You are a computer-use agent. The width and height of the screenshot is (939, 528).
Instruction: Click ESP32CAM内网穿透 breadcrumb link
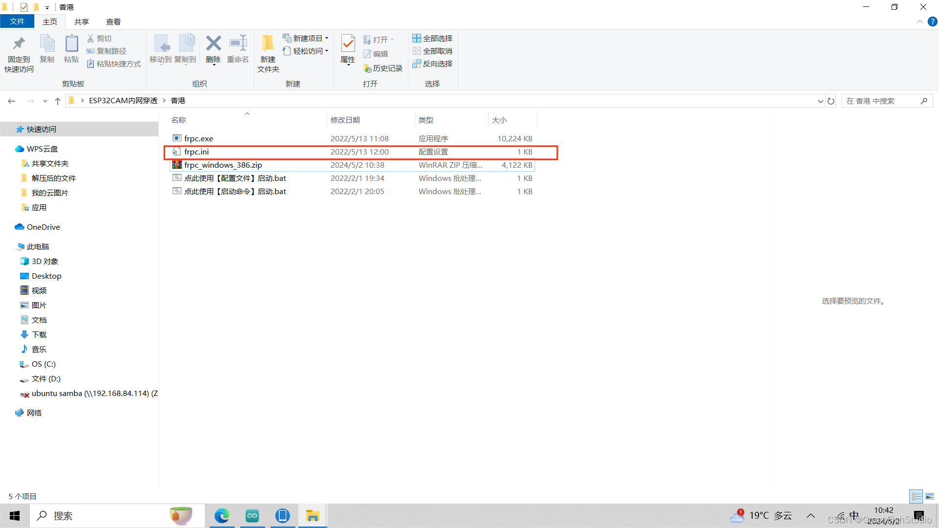[123, 101]
